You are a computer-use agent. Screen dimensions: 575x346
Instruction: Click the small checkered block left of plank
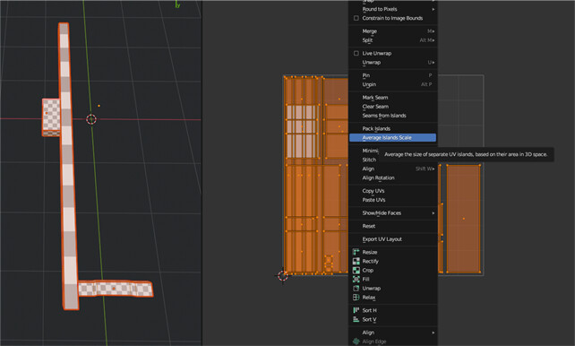51,117
